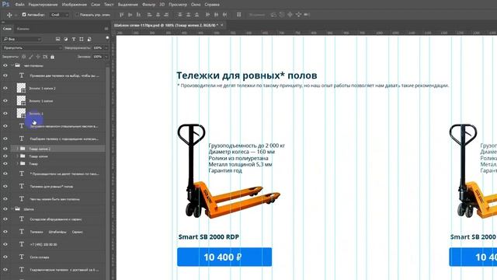Image resolution: width=497 pixels, height=280 pixels.
Task: Filter layers by shape layer icon
Action: coord(82,39)
